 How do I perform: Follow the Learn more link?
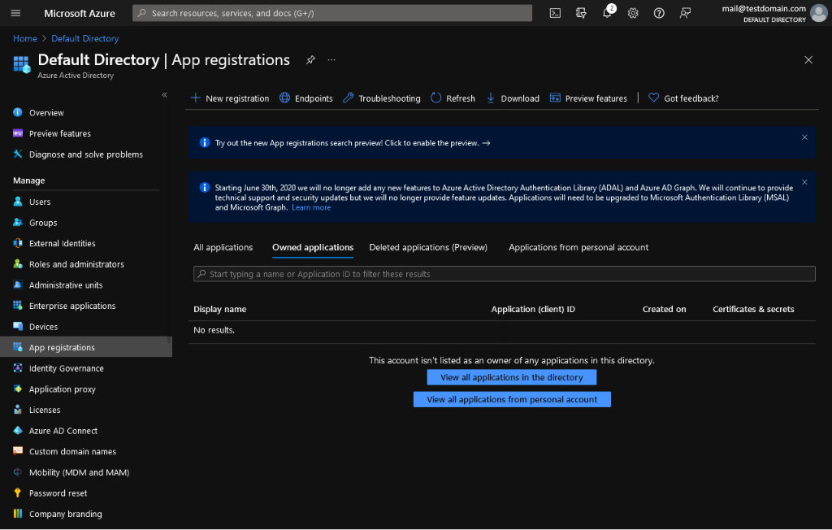pyautogui.click(x=311, y=207)
